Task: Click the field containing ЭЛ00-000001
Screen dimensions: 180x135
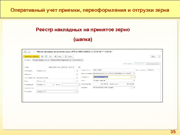Action: 114,70
